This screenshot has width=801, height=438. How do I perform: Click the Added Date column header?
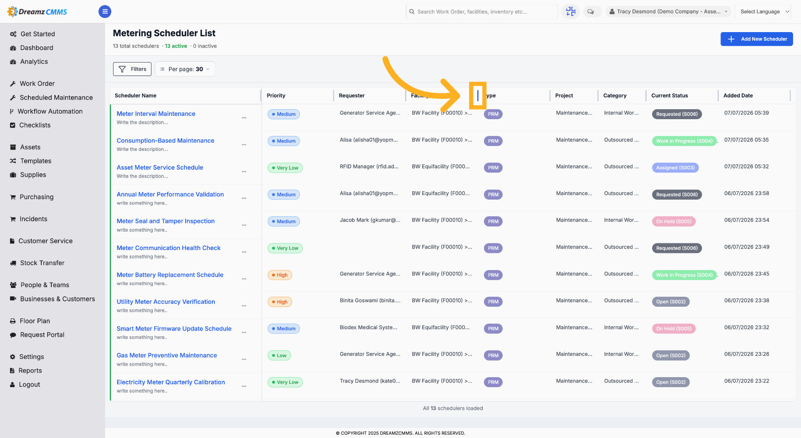738,96
